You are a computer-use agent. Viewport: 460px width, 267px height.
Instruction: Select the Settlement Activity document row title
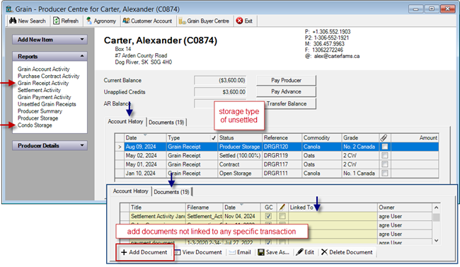pyautogui.click(x=158, y=216)
